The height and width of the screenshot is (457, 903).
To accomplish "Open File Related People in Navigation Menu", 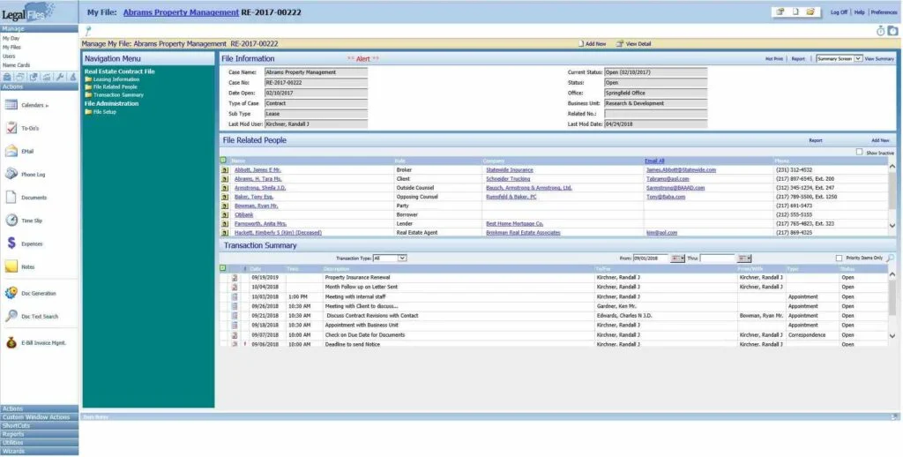I will 111,87.
